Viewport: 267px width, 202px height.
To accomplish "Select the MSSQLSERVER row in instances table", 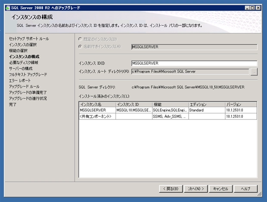I will pos(168,110).
